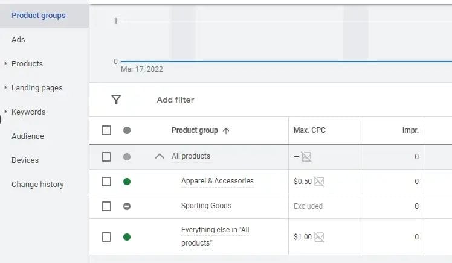This screenshot has height=263, width=452.
Task: Click the excluded status icon for Sporting Goods
Action: [127, 206]
